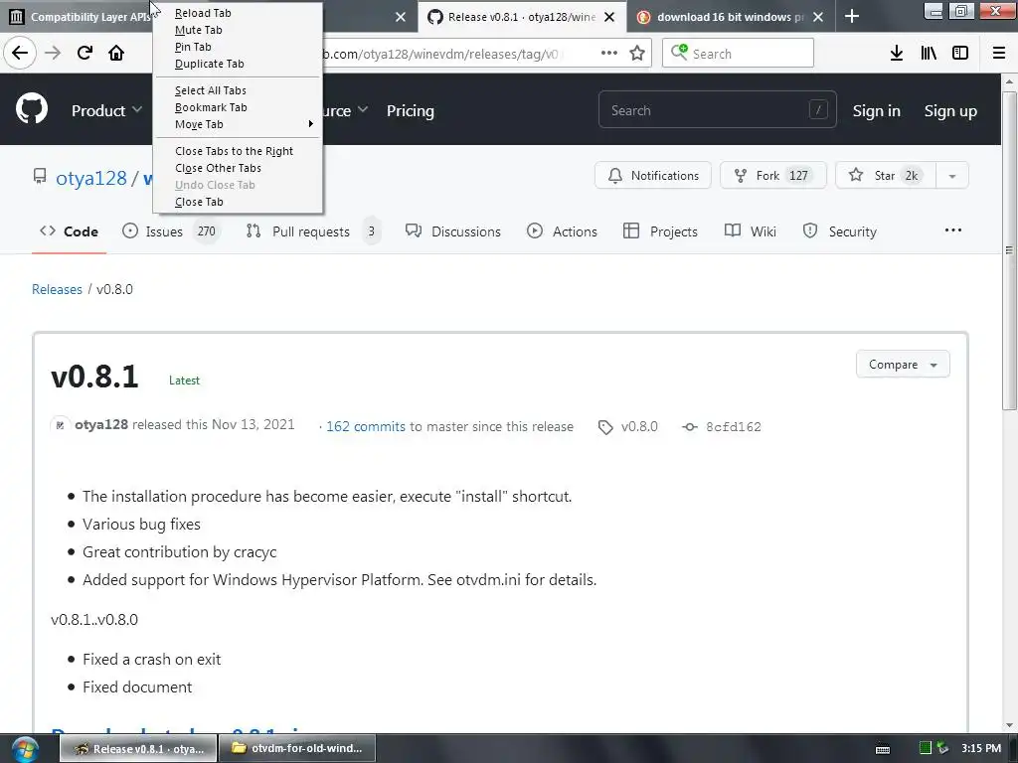Click the green tray icon
Viewport: 1018px width, 763px height.
point(926,748)
